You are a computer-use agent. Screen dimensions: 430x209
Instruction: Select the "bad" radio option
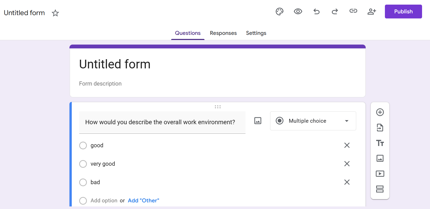click(83, 182)
